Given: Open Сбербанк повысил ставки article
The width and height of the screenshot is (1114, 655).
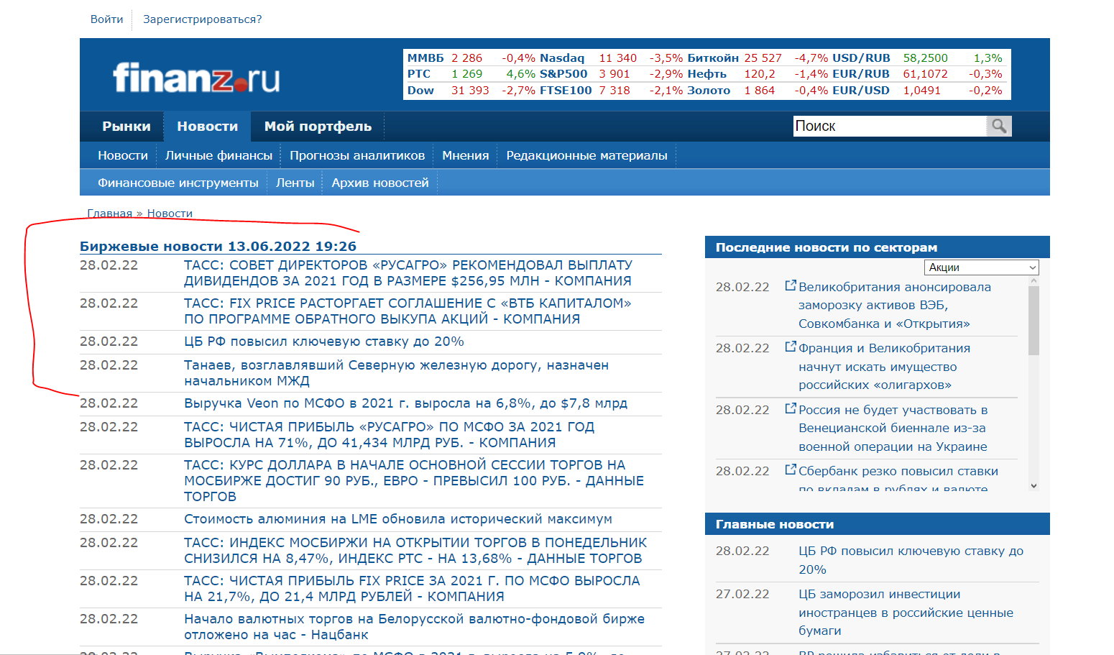Looking at the screenshot, I should [x=898, y=477].
